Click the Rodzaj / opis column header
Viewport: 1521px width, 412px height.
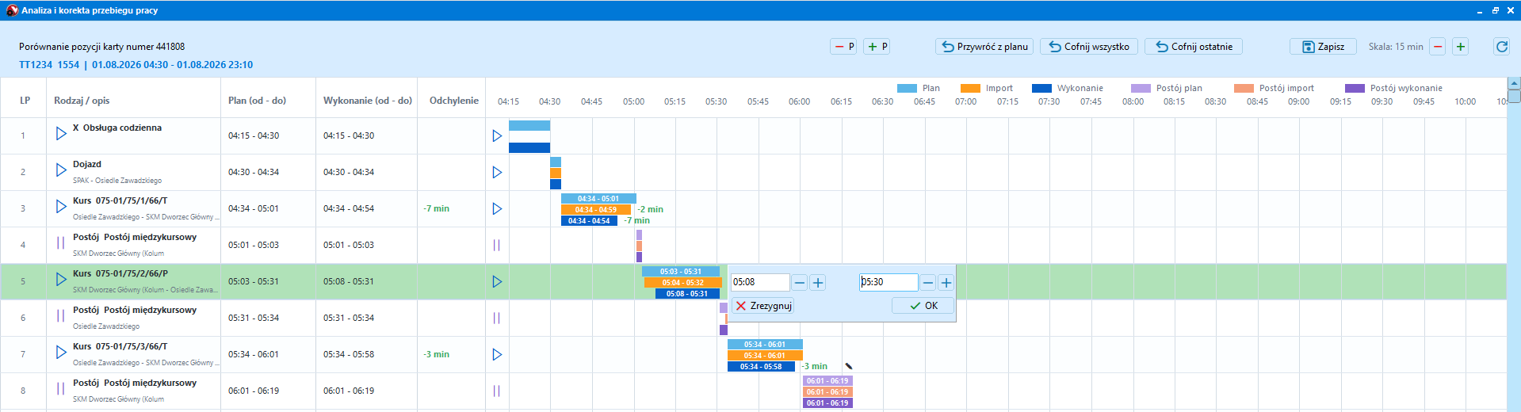[x=82, y=101]
